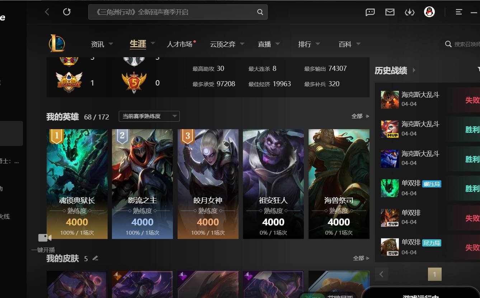This screenshot has width=480, height=298.
Task: Go back with the left arrow icon
Action: click(47, 12)
